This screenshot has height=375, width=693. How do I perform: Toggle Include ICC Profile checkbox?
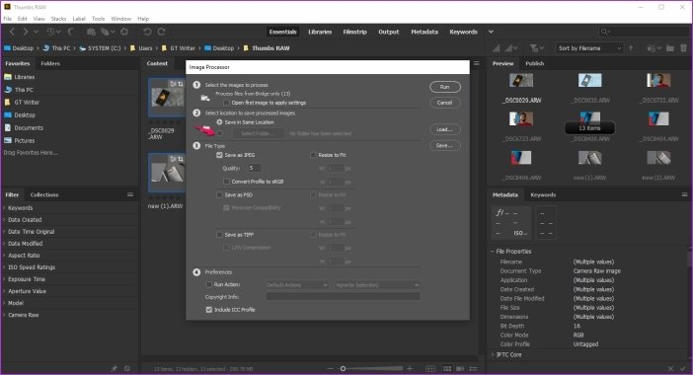209,310
